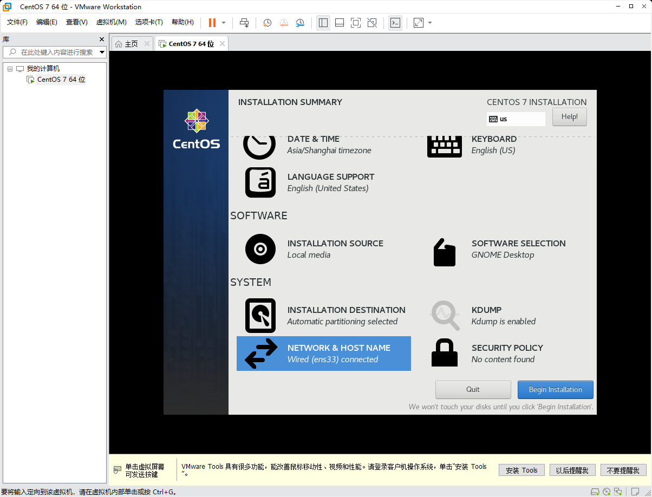Toggle Unity mode toolbar icon
This screenshot has height=497, width=652.
(x=372, y=23)
